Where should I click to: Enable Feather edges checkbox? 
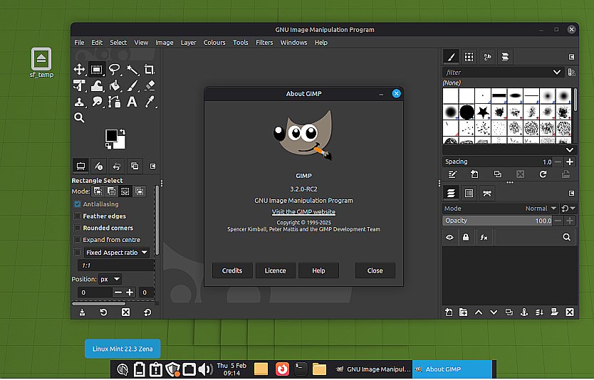[78, 216]
